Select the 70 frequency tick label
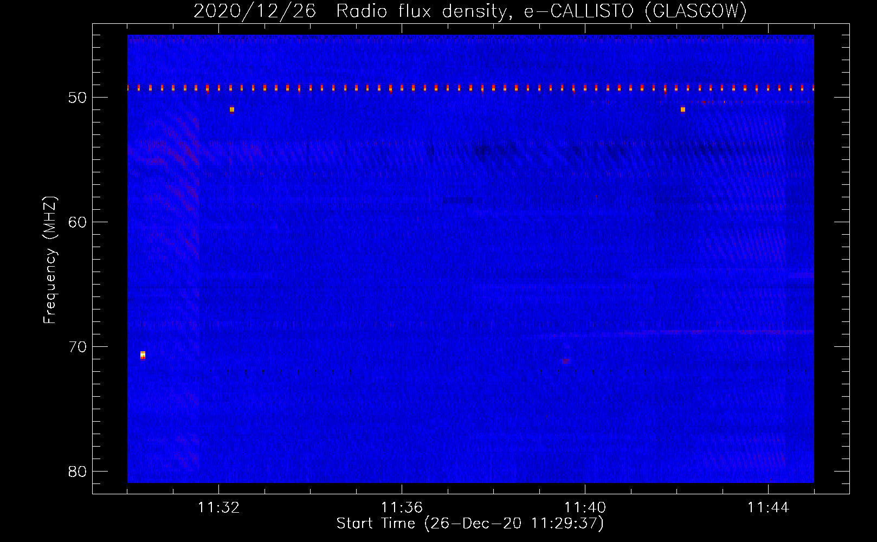The height and width of the screenshot is (542, 877). [x=78, y=347]
